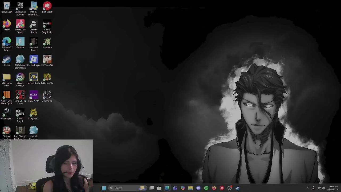Select Sons Of The Forest shortcut
341x192 pixels.
pyautogui.click(x=20, y=98)
